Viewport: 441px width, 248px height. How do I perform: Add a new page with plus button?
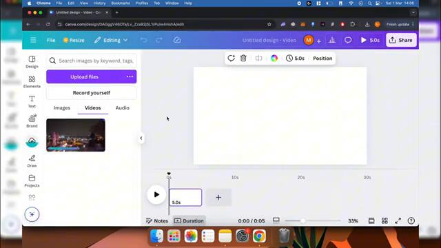tap(218, 198)
